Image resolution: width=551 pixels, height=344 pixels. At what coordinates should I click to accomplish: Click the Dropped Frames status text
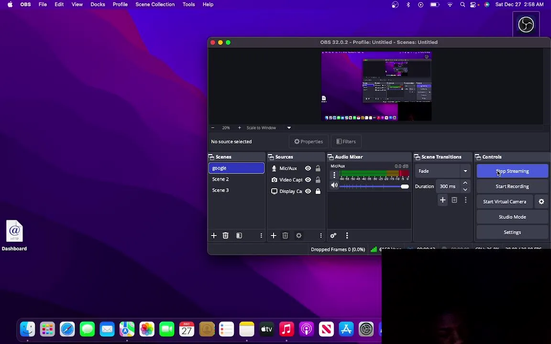pos(338,249)
